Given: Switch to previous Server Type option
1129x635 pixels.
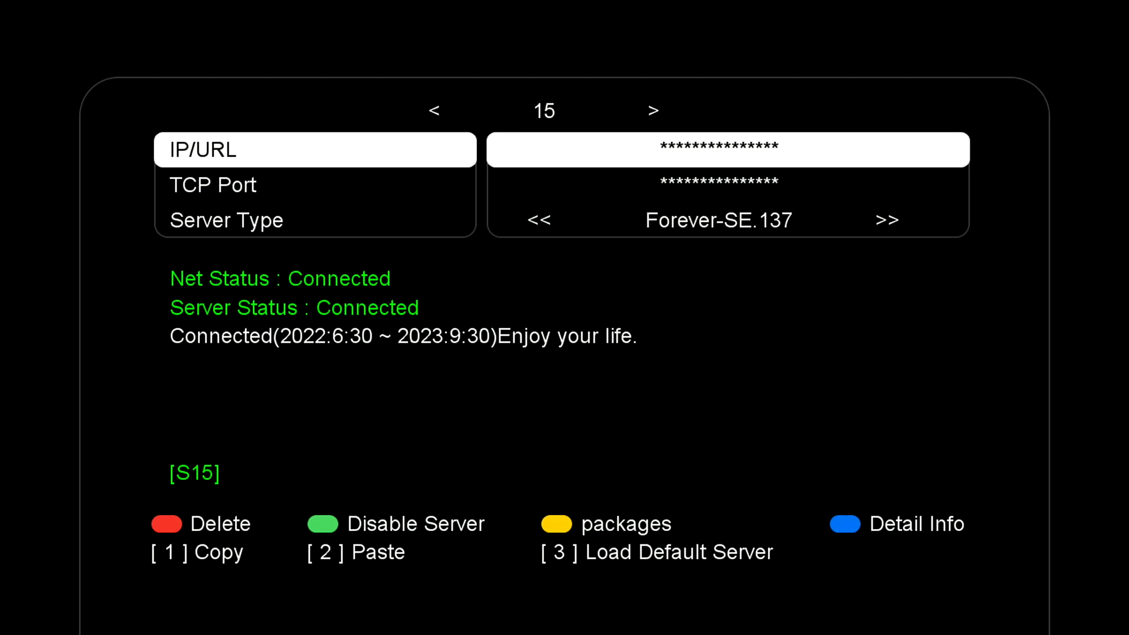Looking at the screenshot, I should pos(539,220).
